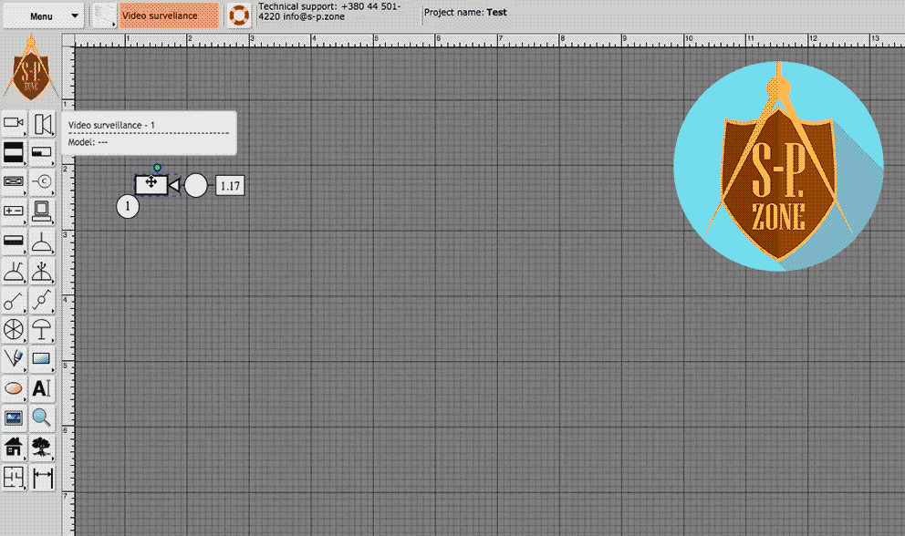This screenshot has height=536, width=905.
Task: Select the rectangle shape tool
Action: 42,359
